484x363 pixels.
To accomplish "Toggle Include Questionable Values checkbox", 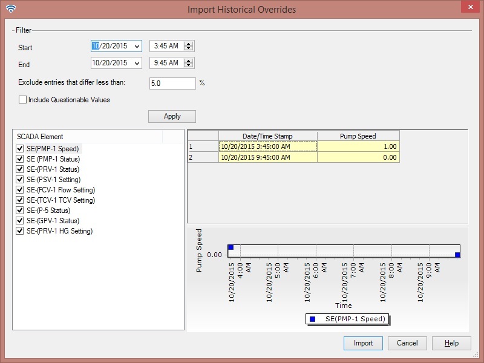I will [23, 100].
